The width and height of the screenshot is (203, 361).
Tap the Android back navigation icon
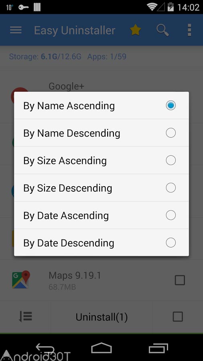coord(45,348)
